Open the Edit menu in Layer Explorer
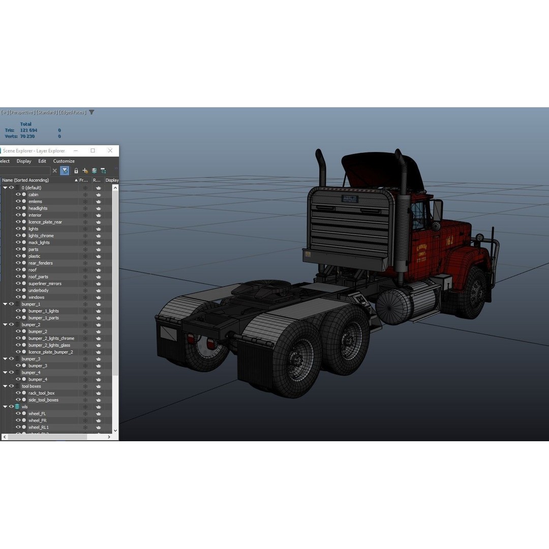This screenshot has width=549, height=549. (42, 161)
